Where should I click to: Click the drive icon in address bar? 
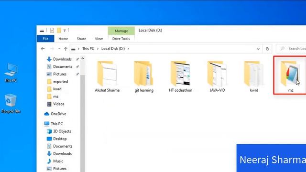click(73, 49)
